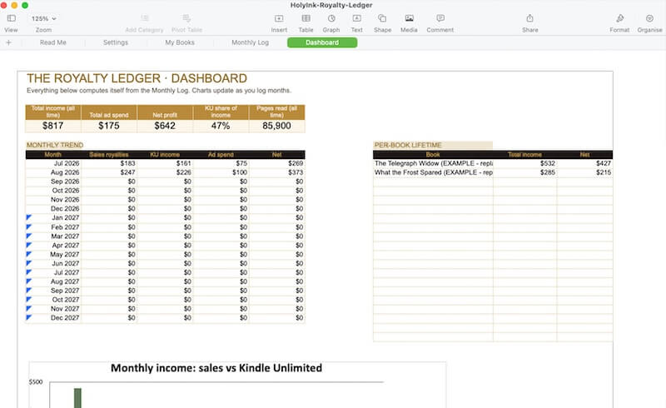
Task: Select the "$183" sales royalties cell
Action: point(109,163)
